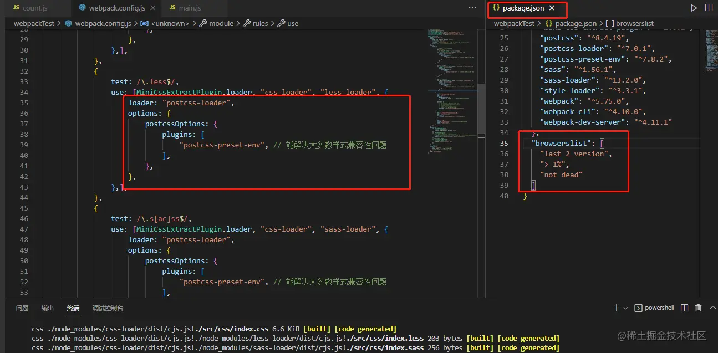718x353 pixels.
Task: Click the "not dead" browserslist entry
Action: pos(562,175)
